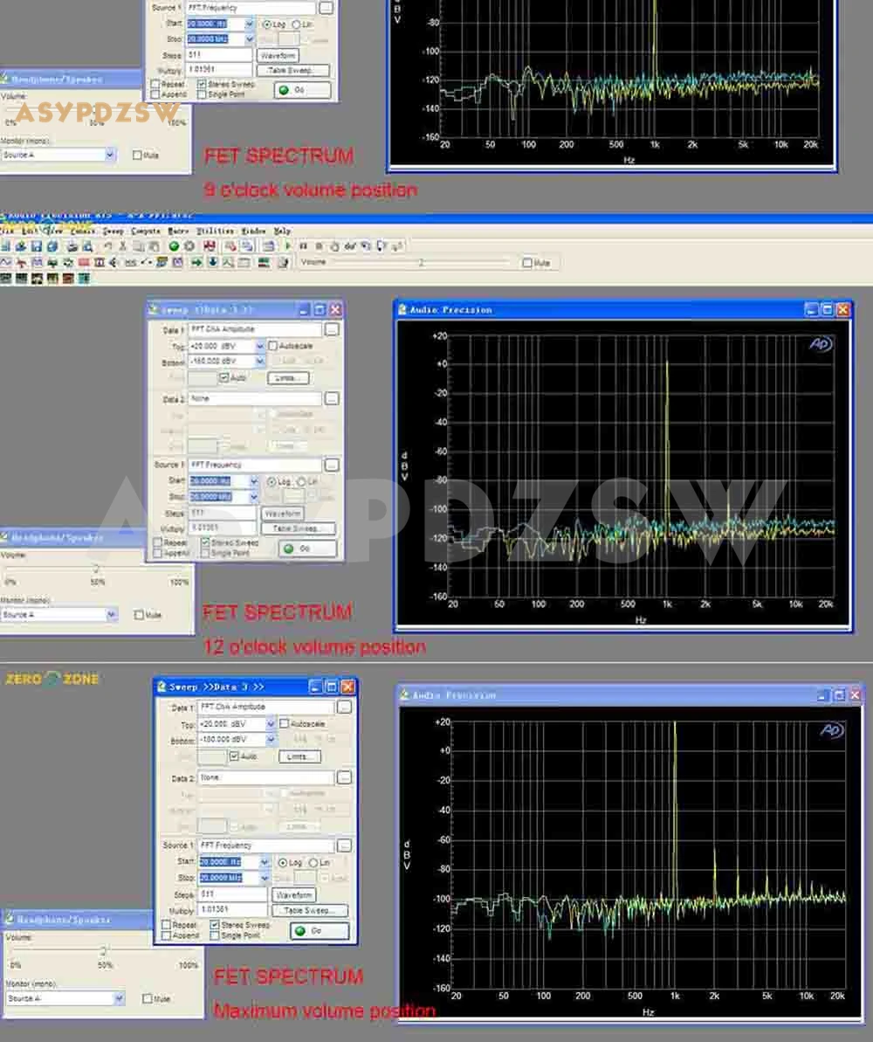
Task: Click Table Sweep... in the 12 o'clock Sweep panel
Action: 298,528
